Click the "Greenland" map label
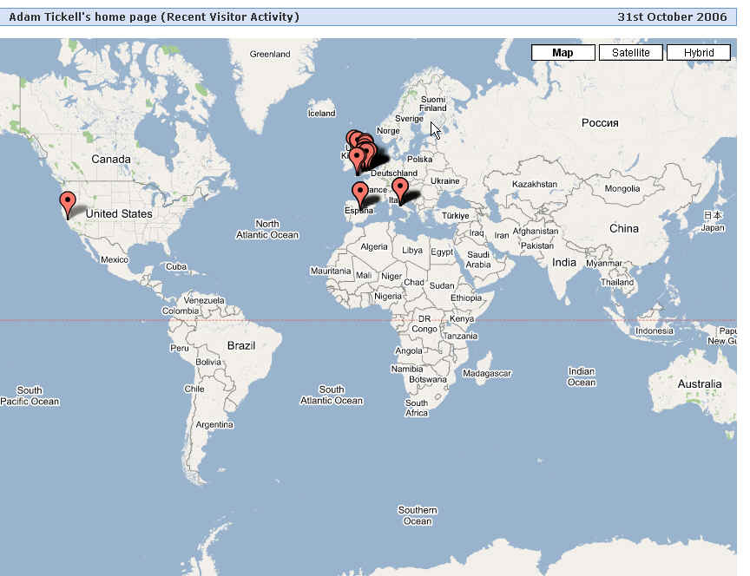Screen dimensions: 750x576 (270, 54)
